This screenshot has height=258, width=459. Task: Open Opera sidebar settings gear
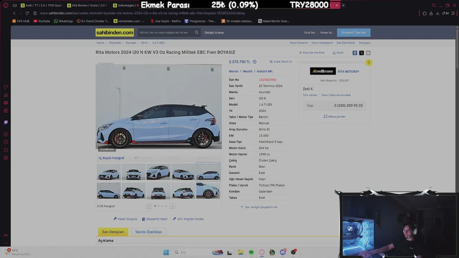point(6,158)
